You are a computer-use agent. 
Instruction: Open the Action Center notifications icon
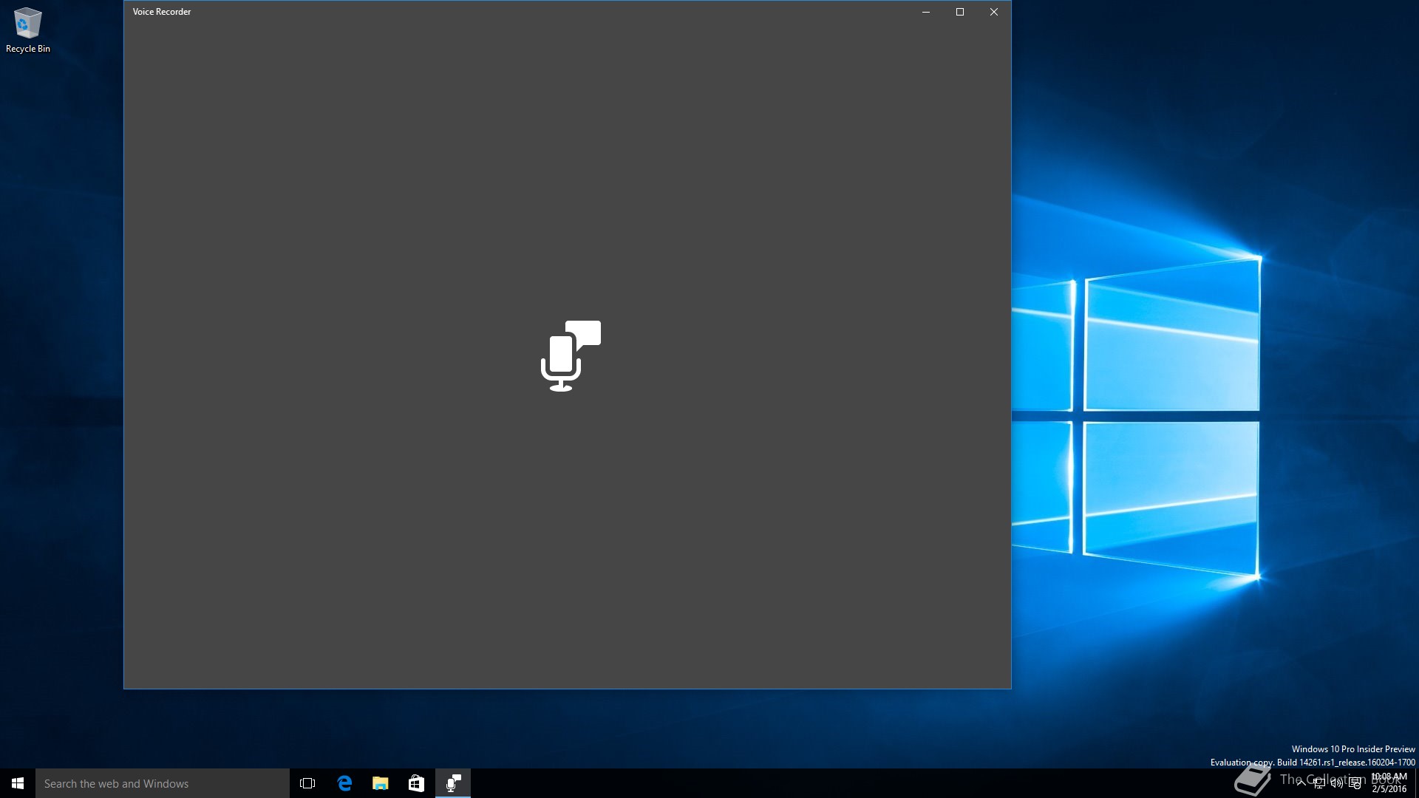pos(1355,784)
